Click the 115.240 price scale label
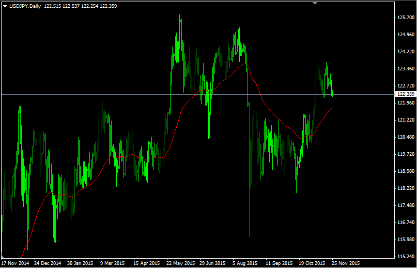The image size is (417, 268). (x=405, y=257)
